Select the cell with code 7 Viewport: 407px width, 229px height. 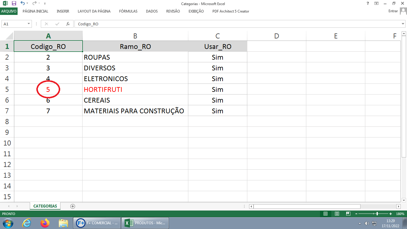(48, 111)
